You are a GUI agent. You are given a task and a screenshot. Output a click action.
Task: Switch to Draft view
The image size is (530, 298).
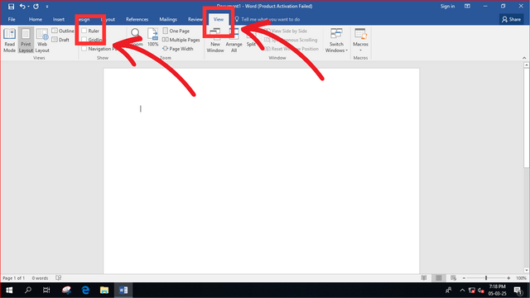60,40
